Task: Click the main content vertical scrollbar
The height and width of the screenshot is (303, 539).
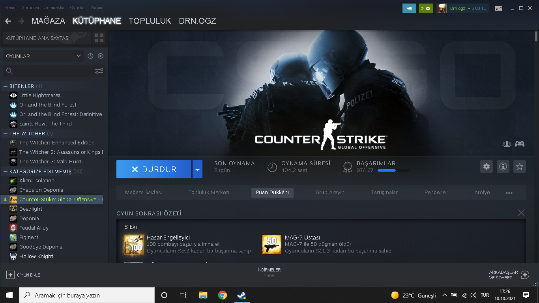Action: click(536, 36)
